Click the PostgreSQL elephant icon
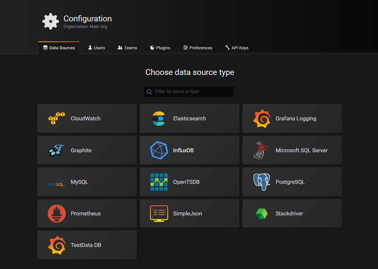The image size is (378, 269). click(262, 182)
